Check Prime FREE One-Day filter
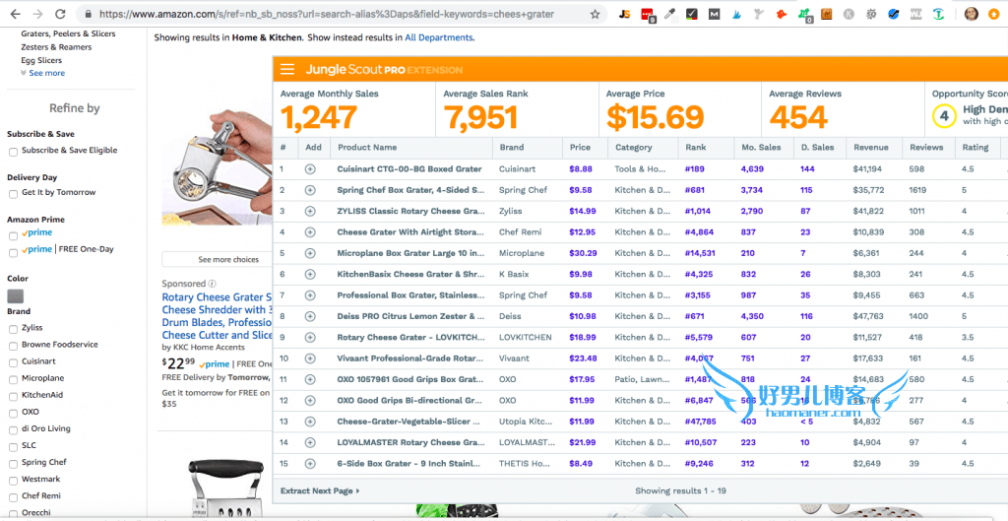Viewport: 1008px width, 521px height. pos(13,253)
